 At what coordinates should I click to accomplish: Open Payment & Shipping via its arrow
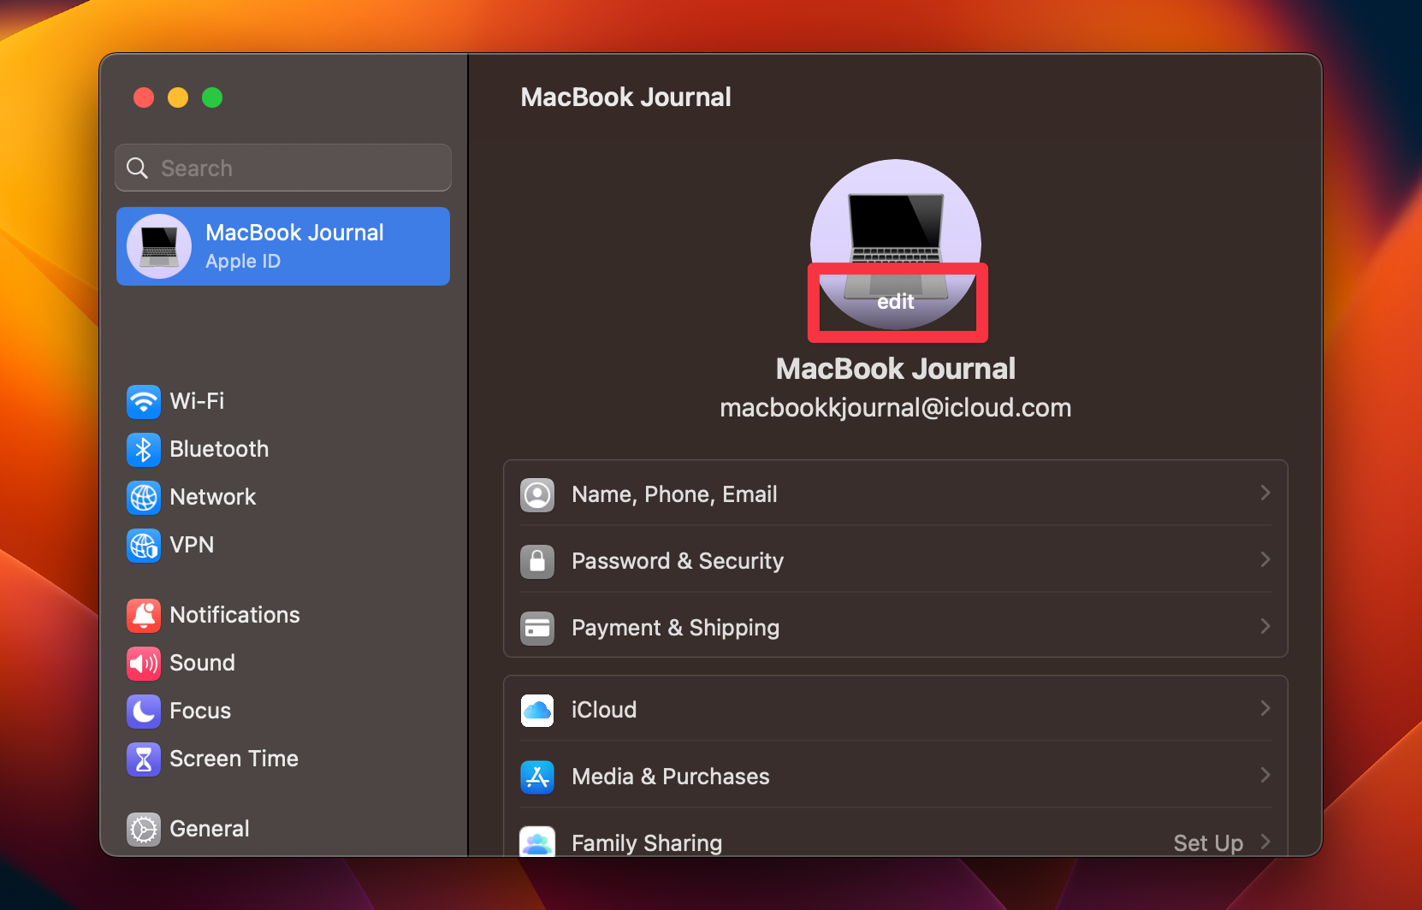pyautogui.click(x=1265, y=627)
